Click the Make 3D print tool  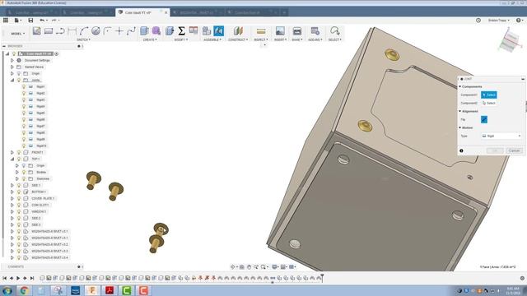(297, 31)
